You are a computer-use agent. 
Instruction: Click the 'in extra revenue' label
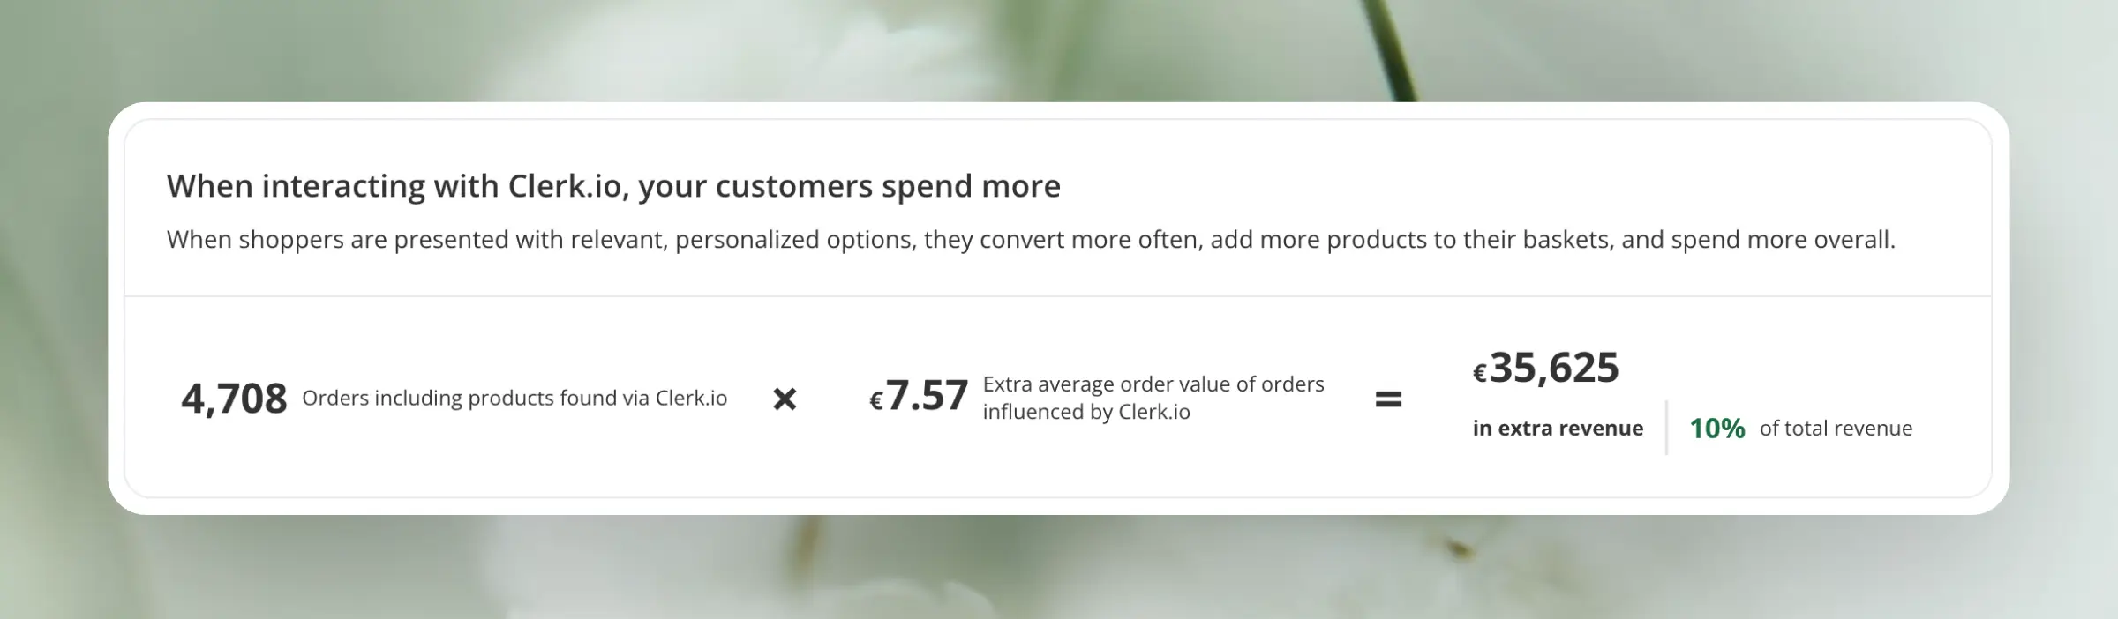[x=1558, y=429]
